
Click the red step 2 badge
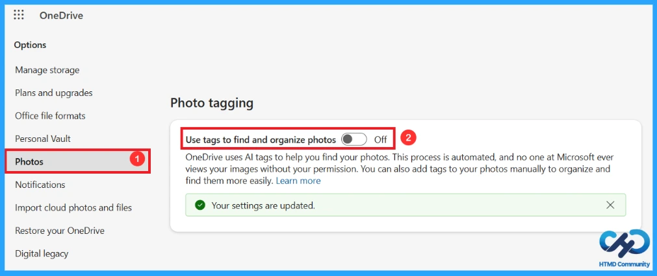click(408, 137)
